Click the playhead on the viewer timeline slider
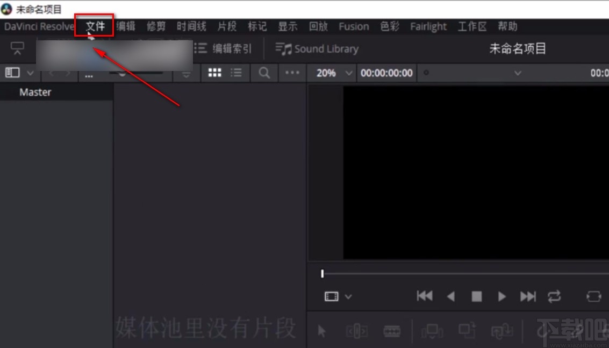Screen dimensions: 609x348 [x=323, y=274]
